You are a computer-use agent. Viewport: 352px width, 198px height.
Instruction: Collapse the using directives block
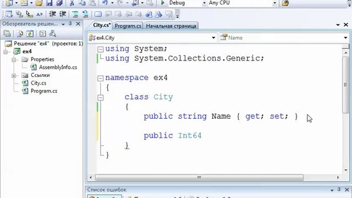101,49
